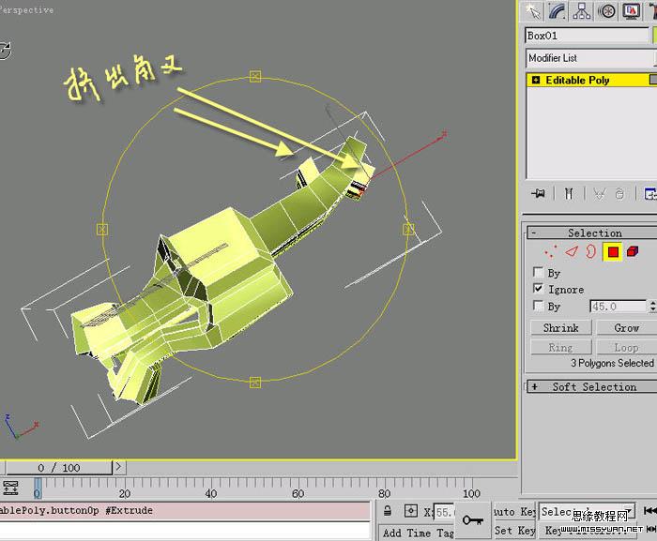Viewport: 657px width, 541px height.
Task: Click the Perspective viewport label
Action: pyautogui.click(x=27, y=9)
